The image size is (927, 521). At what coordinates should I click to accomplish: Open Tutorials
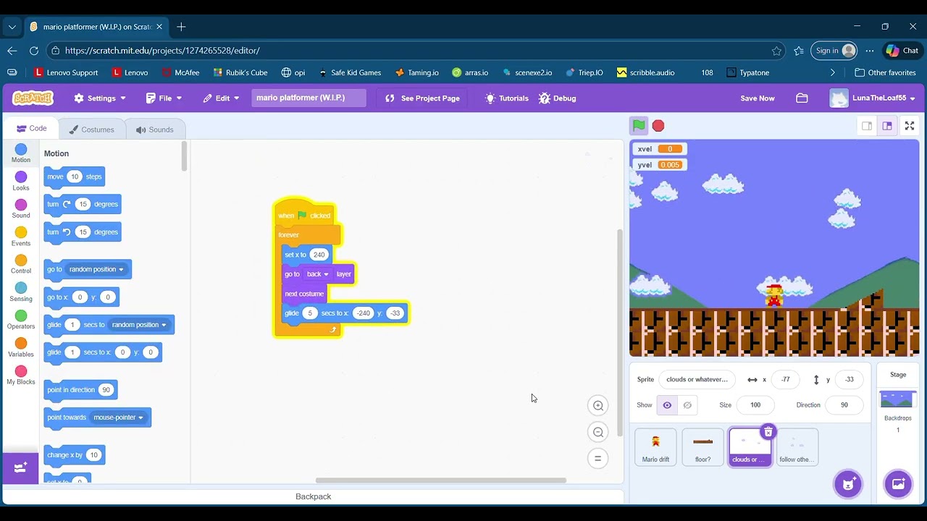point(507,98)
